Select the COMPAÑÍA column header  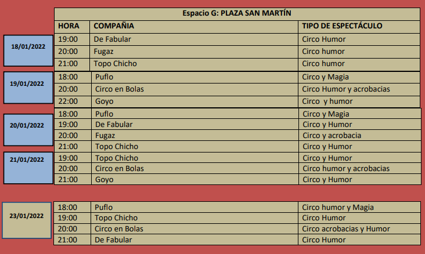tap(114, 26)
